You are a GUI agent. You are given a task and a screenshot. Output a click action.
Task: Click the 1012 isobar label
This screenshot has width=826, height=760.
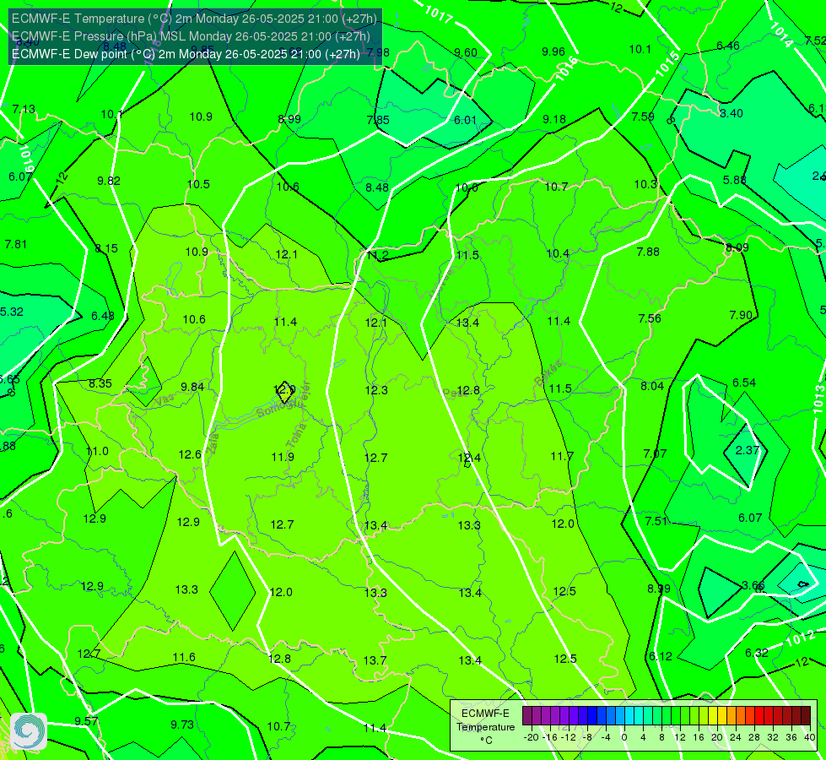pyautogui.click(x=800, y=638)
